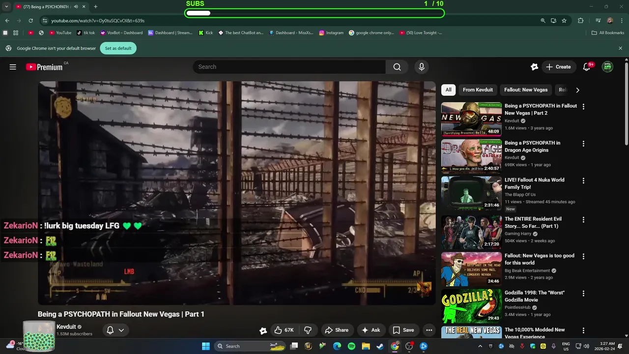Go back in browser history
Viewport: 629px width, 354px height.
tap(7, 21)
